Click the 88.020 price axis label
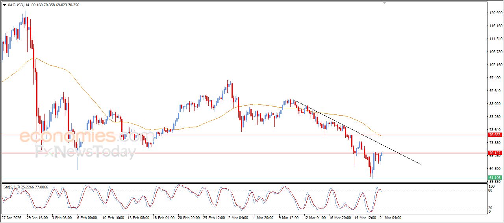 coord(495,104)
